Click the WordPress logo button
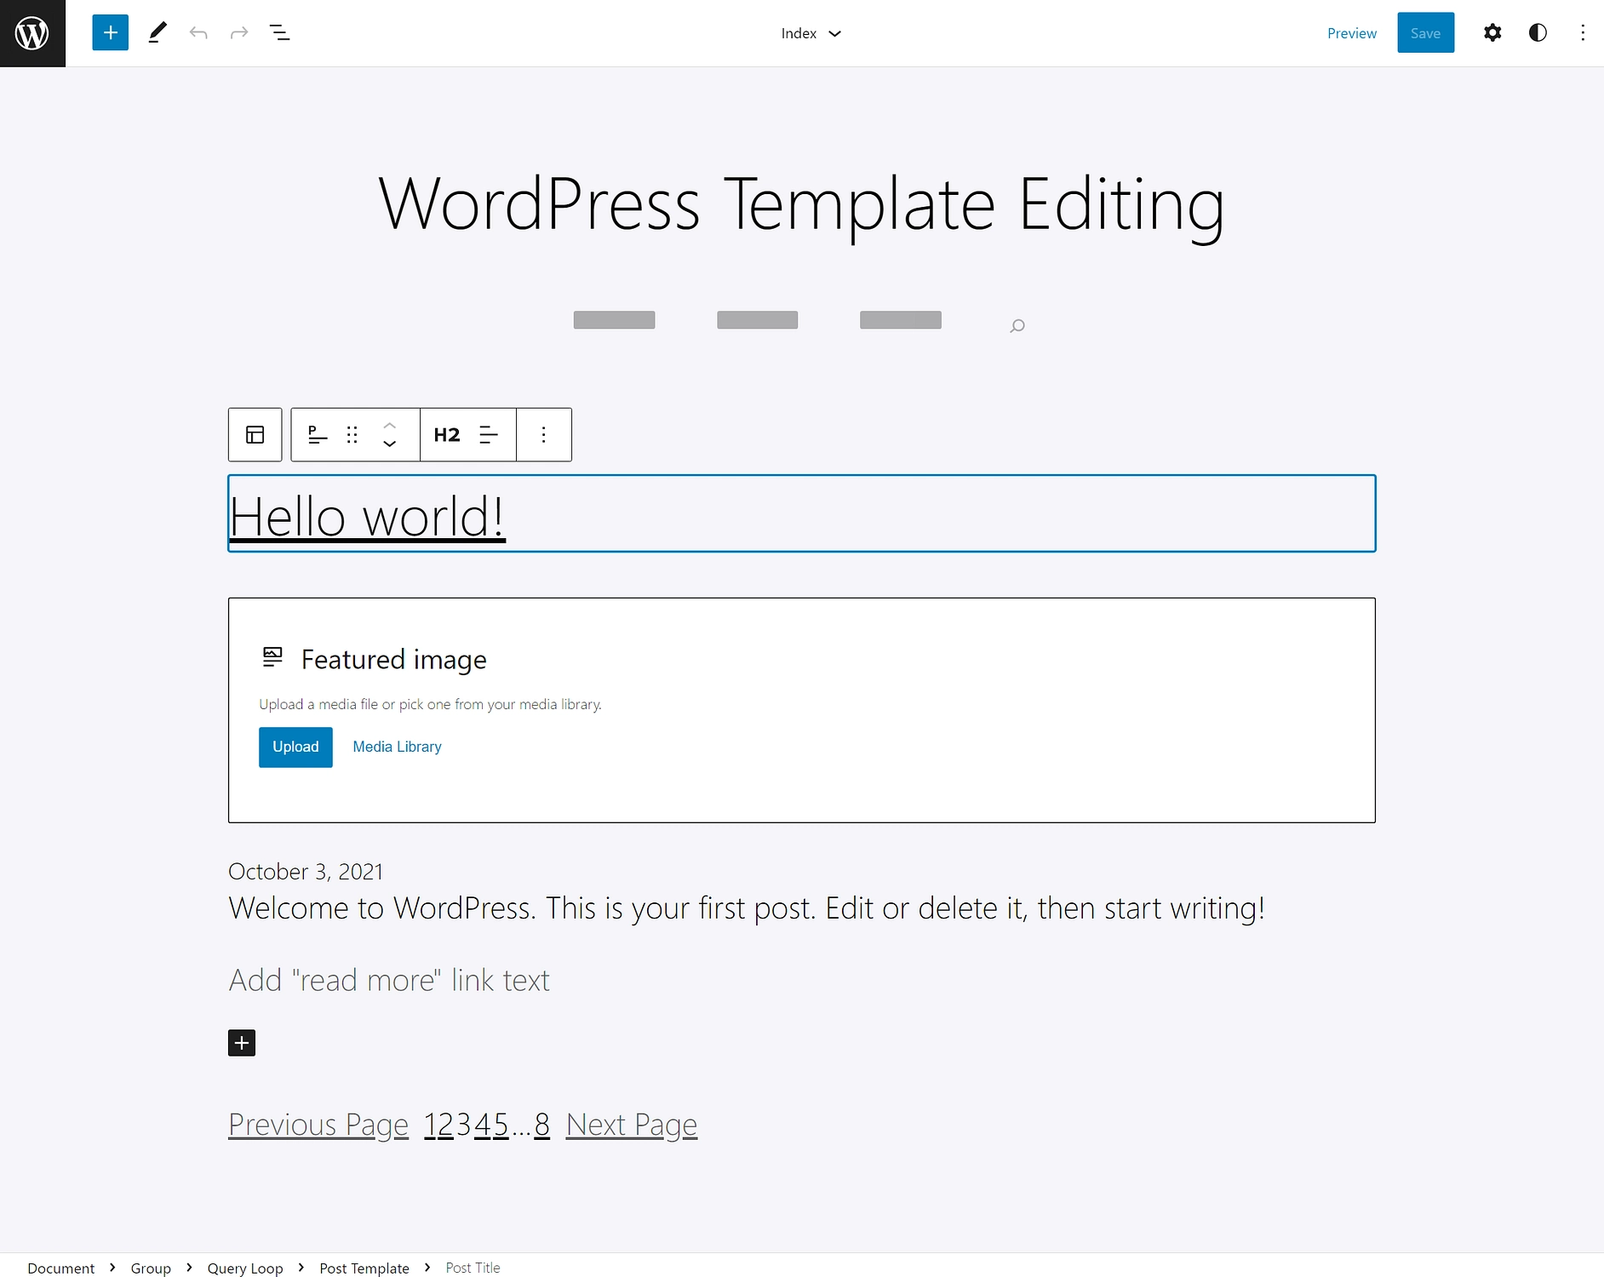The height and width of the screenshot is (1277, 1604). point(32,33)
